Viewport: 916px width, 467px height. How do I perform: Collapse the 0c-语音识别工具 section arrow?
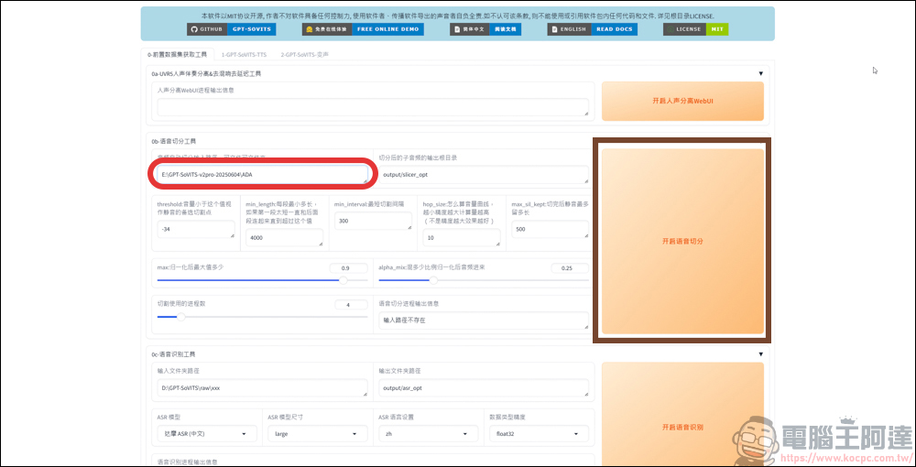[760, 353]
